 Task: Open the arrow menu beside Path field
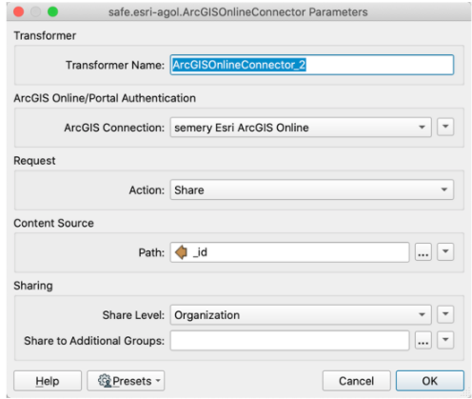pyautogui.click(x=445, y=252)
